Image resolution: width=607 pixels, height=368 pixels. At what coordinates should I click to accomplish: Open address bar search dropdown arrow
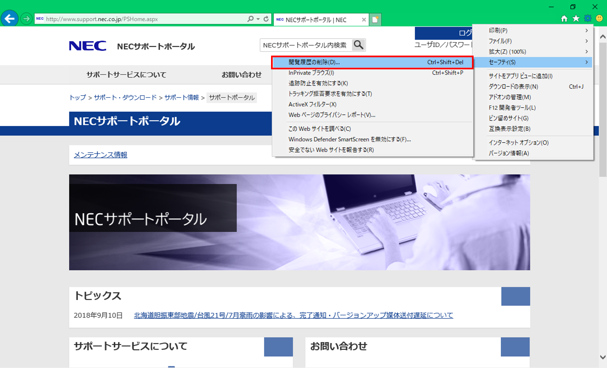pyautogui.click(x=258, y=19)
